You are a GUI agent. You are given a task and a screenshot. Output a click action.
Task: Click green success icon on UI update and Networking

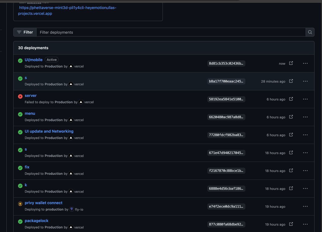click(20, 132)
